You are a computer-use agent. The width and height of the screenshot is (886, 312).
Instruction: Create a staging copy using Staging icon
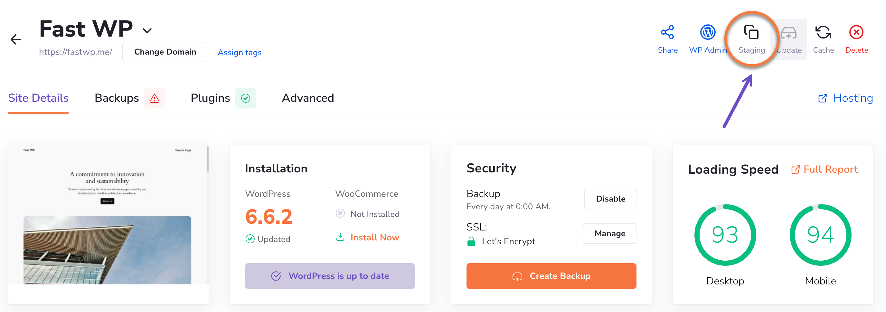pos(751,33)
